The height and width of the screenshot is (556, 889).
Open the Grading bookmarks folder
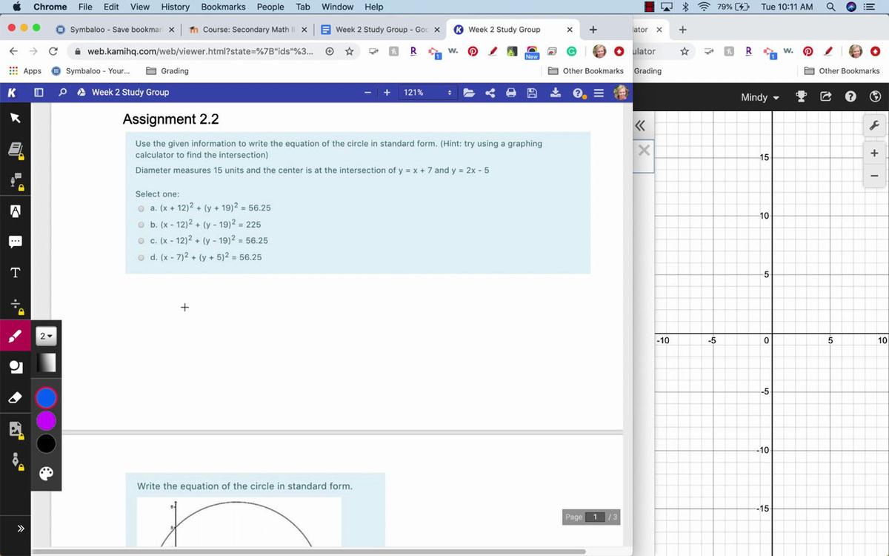(x=167, y=71)
